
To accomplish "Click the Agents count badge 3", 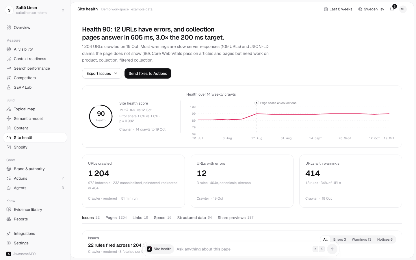I will 63,188.
